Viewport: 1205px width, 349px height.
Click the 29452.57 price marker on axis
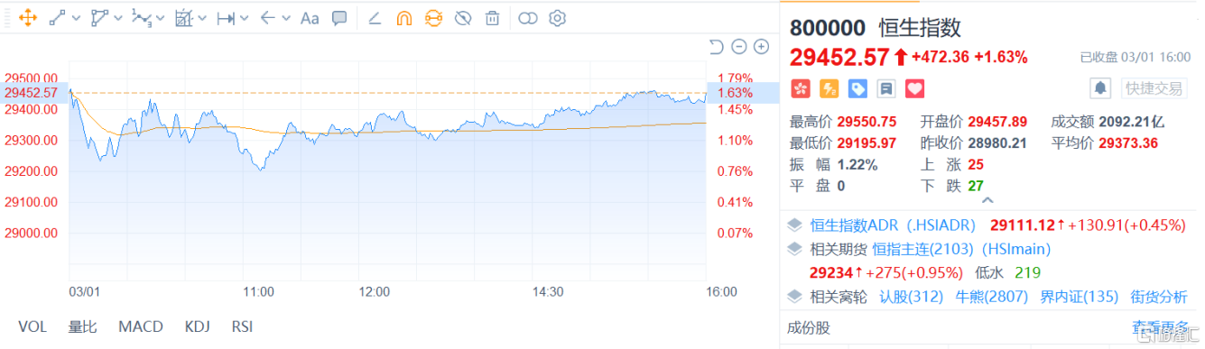point(32,92)
